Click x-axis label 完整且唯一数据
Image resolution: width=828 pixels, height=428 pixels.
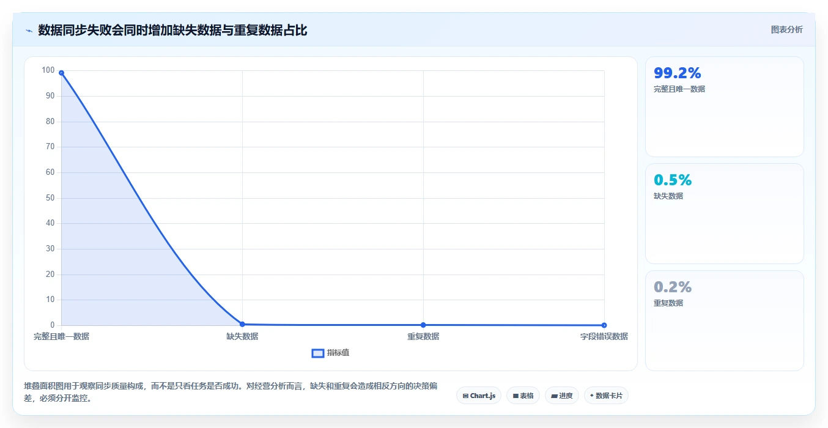[x=61, y=336]
